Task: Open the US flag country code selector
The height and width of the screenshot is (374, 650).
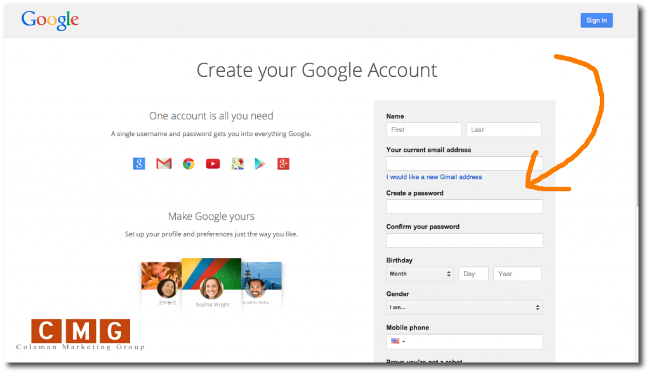Action: (397, 341)
